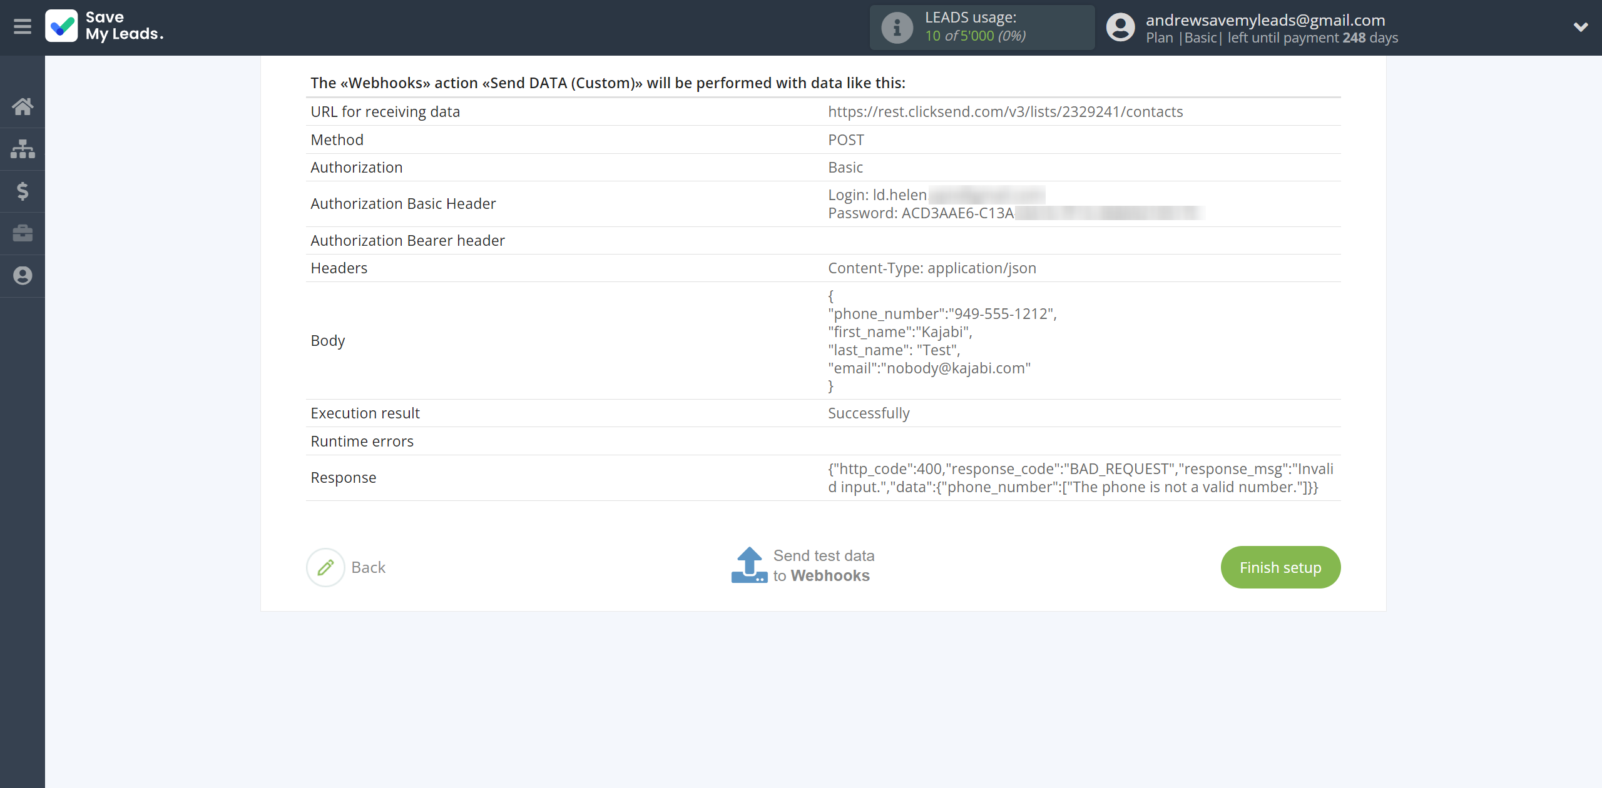Viewport: 1602px width, 788px height.
Task: Go to the Home sidebar icon
Action: pos(23,106)
